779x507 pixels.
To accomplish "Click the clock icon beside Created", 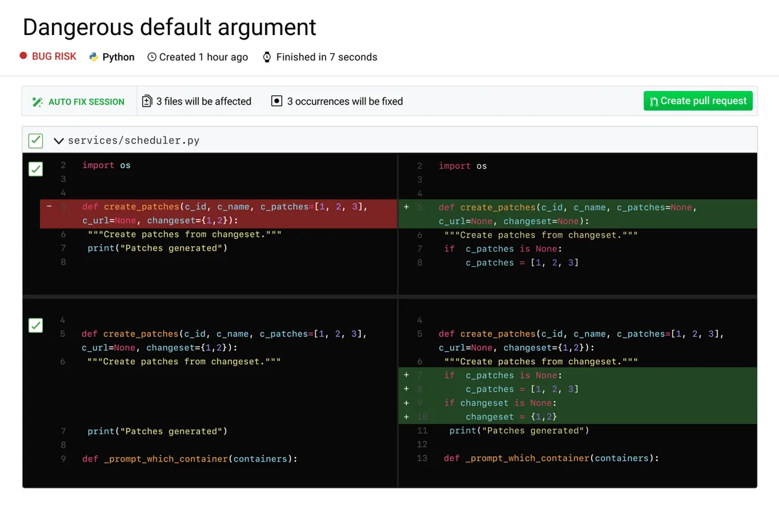I will click(x=152, y=57).
